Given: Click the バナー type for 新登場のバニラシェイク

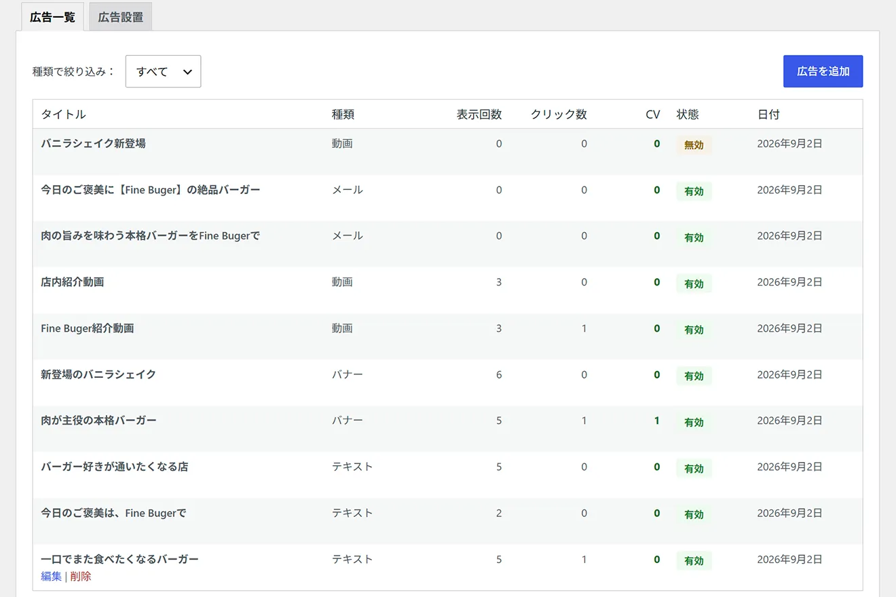Looking at the screenshot, I should pyautogui.click(x=348, y=374).
